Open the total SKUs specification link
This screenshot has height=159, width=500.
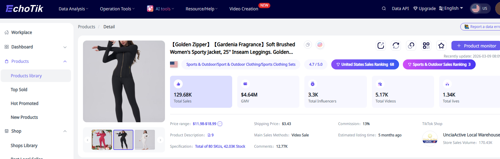tap(220, 146)
